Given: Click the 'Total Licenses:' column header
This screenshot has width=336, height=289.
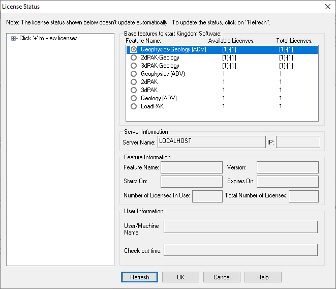Looking at the screenshot, I should [294, 41].
